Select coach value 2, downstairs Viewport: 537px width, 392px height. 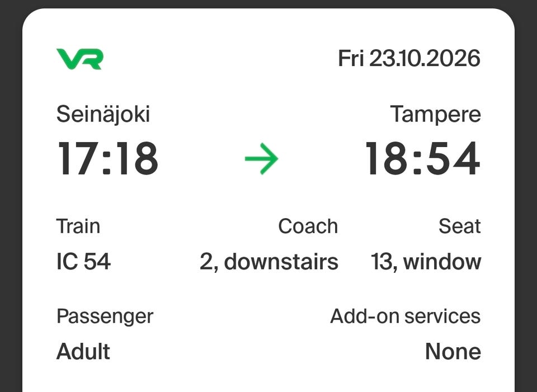click(269, 262)
